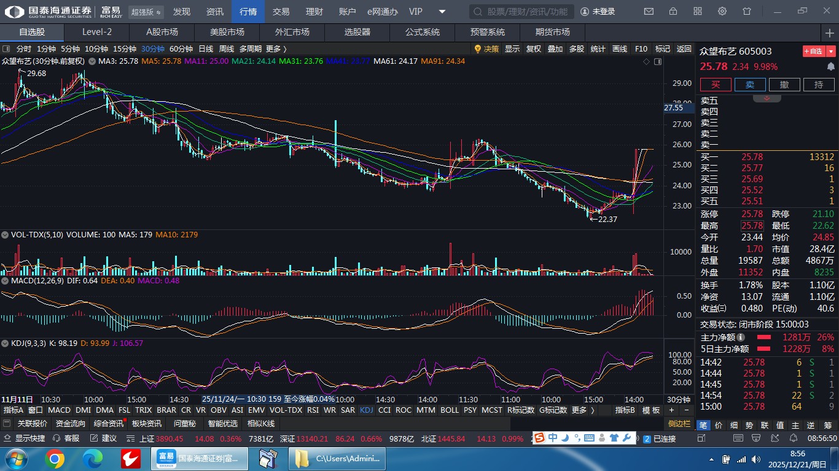Open the skin theme shirt icon
This screenshot has height=471, width=839.
pyautogui.click(x=747, y=12)
